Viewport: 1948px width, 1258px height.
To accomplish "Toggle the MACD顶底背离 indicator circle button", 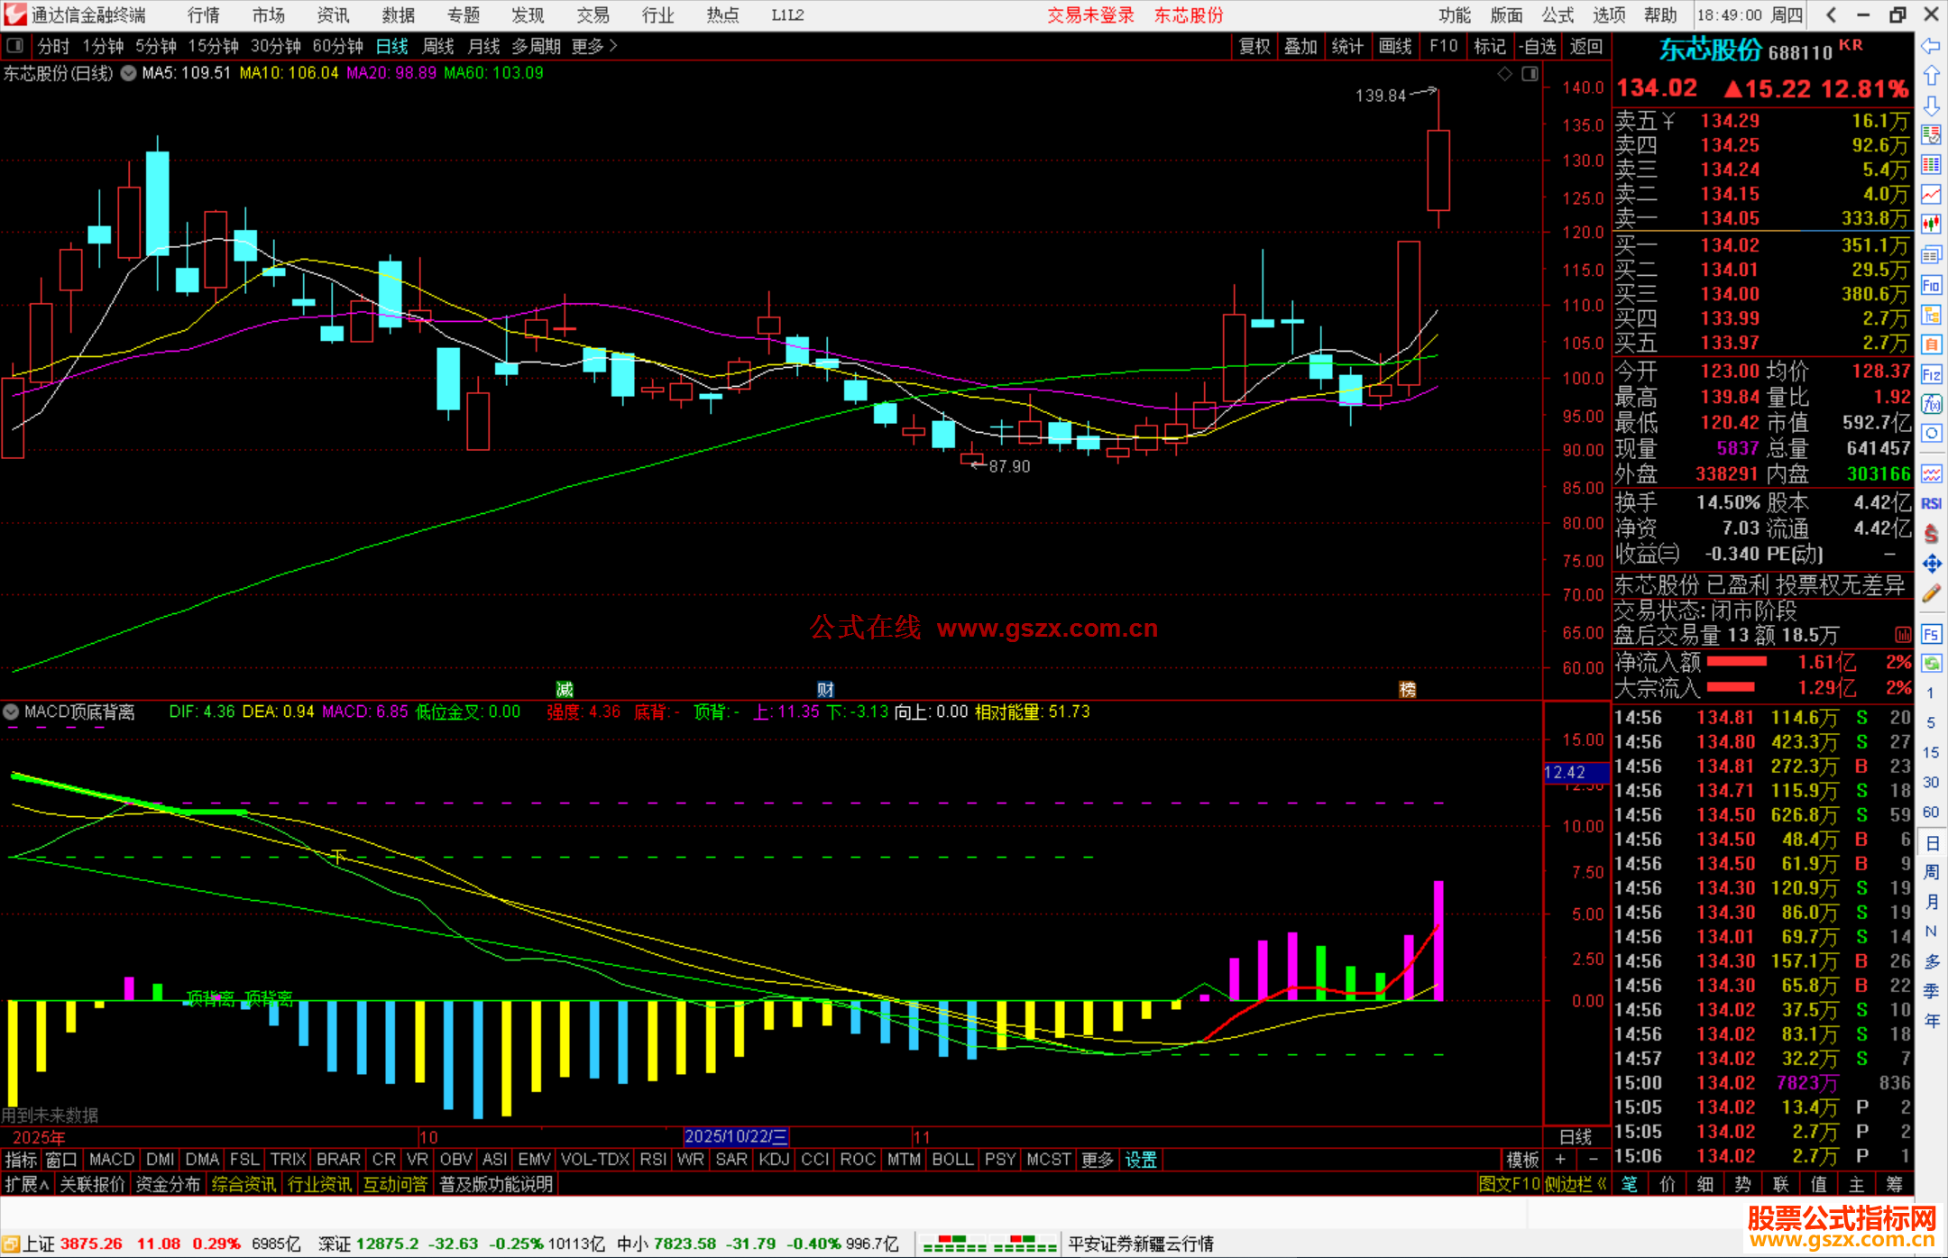I will [11, 712].
